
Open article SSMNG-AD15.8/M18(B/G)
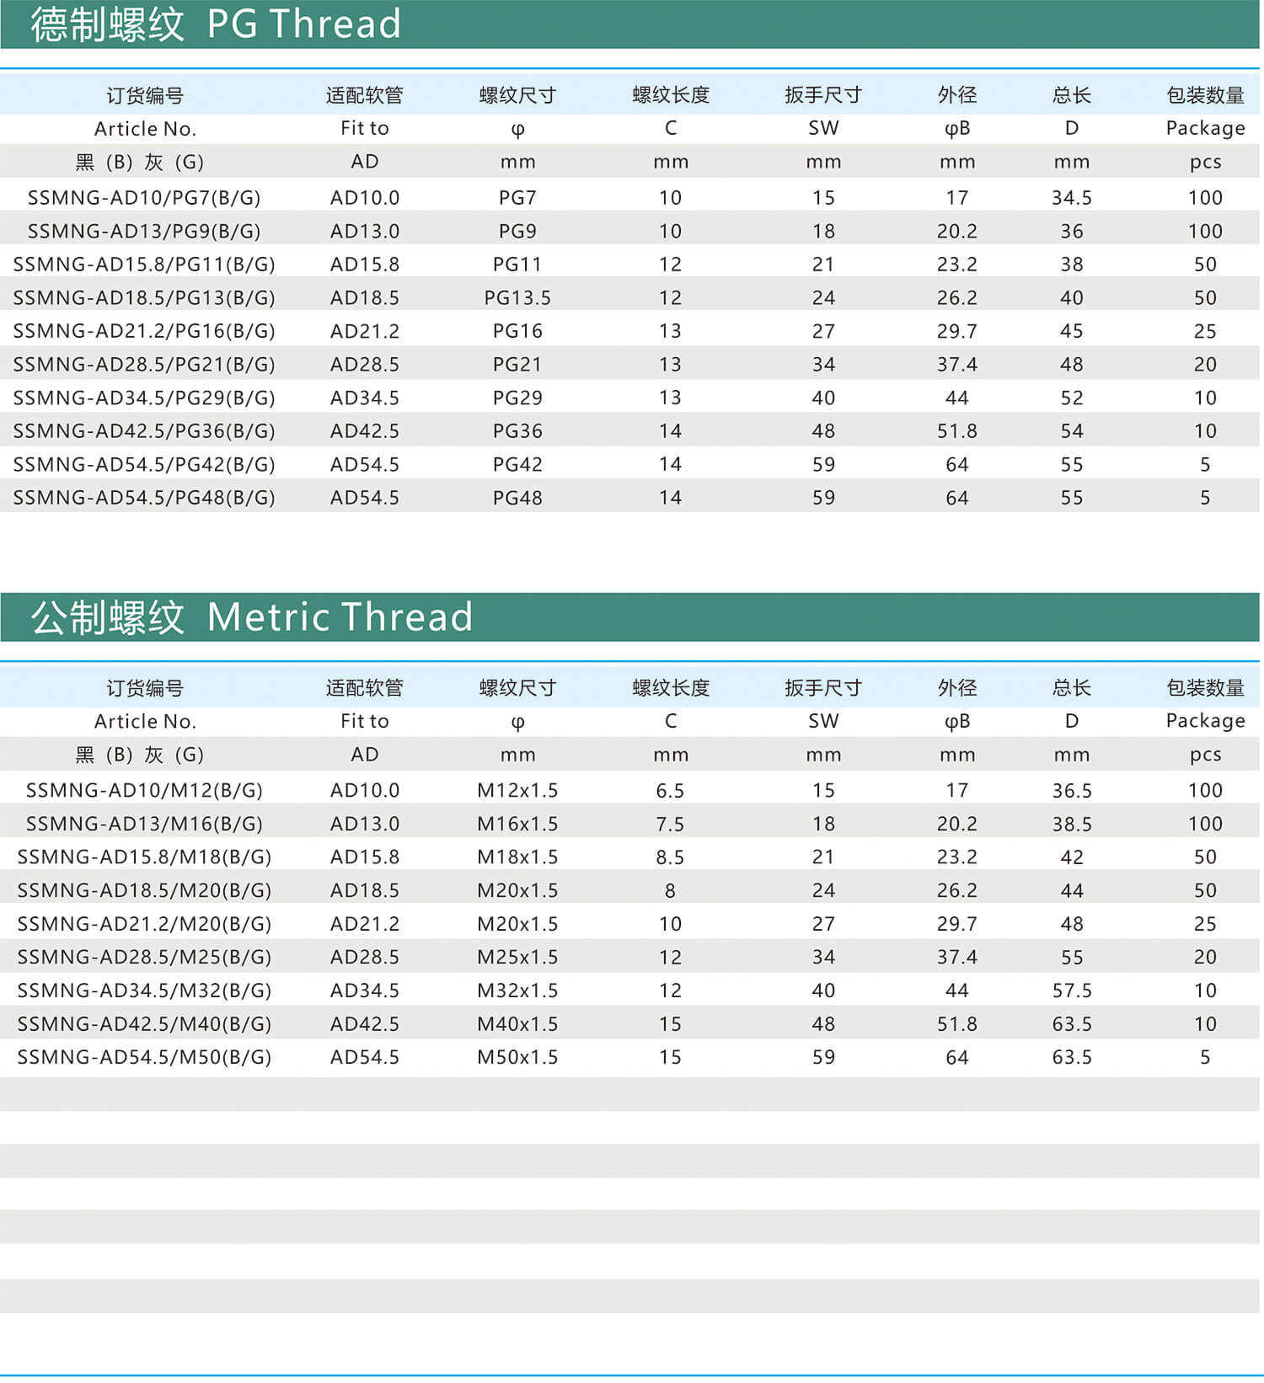click(144, 857)
